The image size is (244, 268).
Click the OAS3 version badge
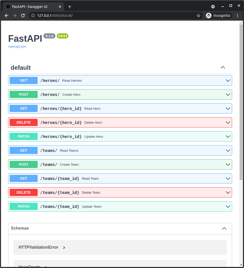[62, 36]
